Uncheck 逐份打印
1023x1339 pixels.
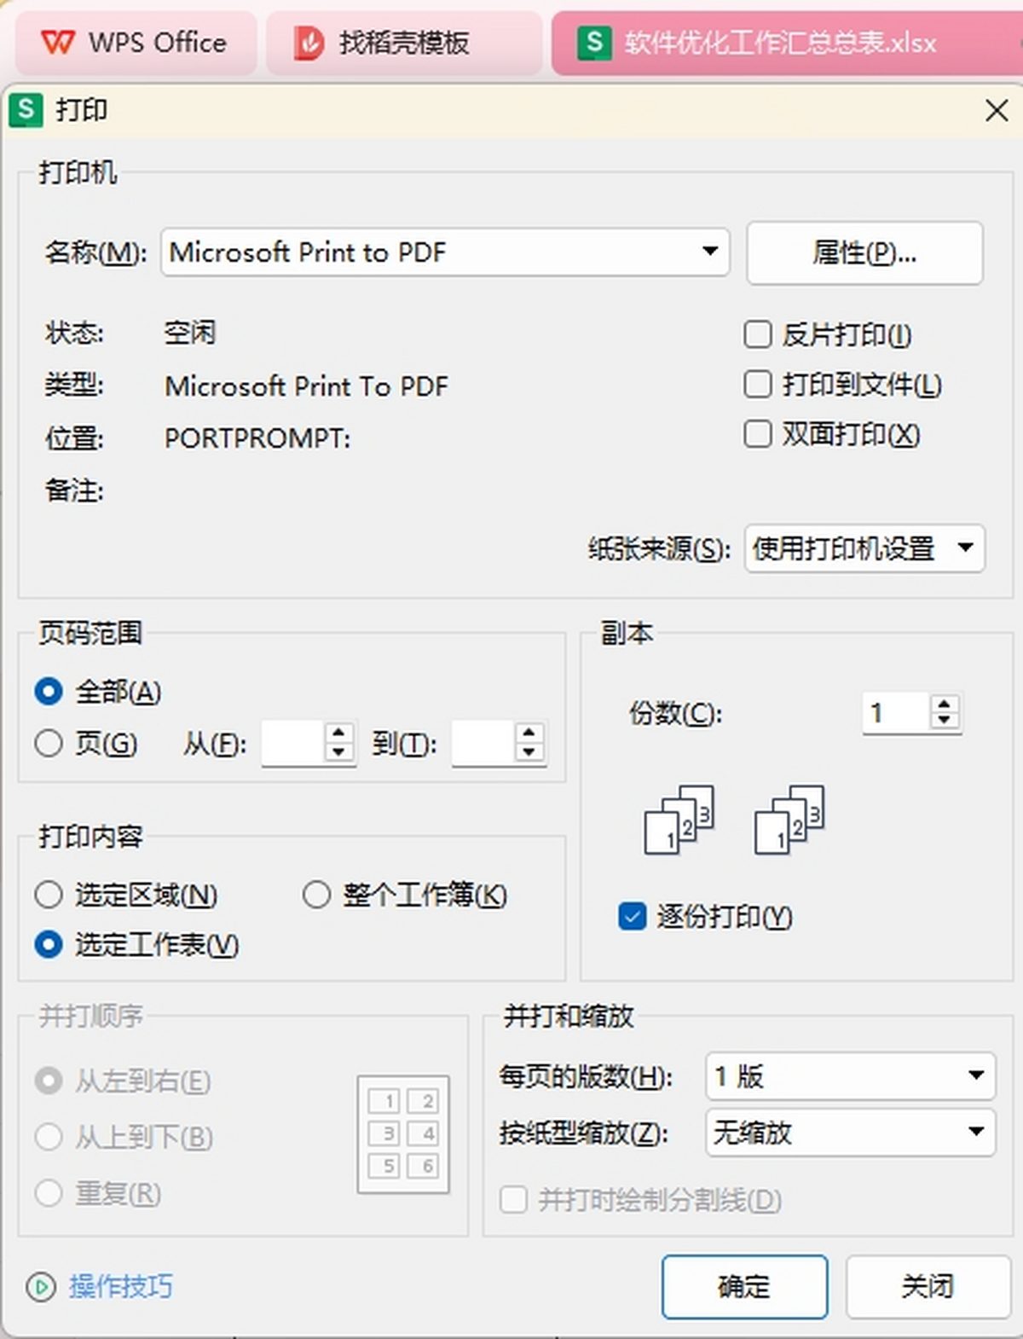point(631,917)
